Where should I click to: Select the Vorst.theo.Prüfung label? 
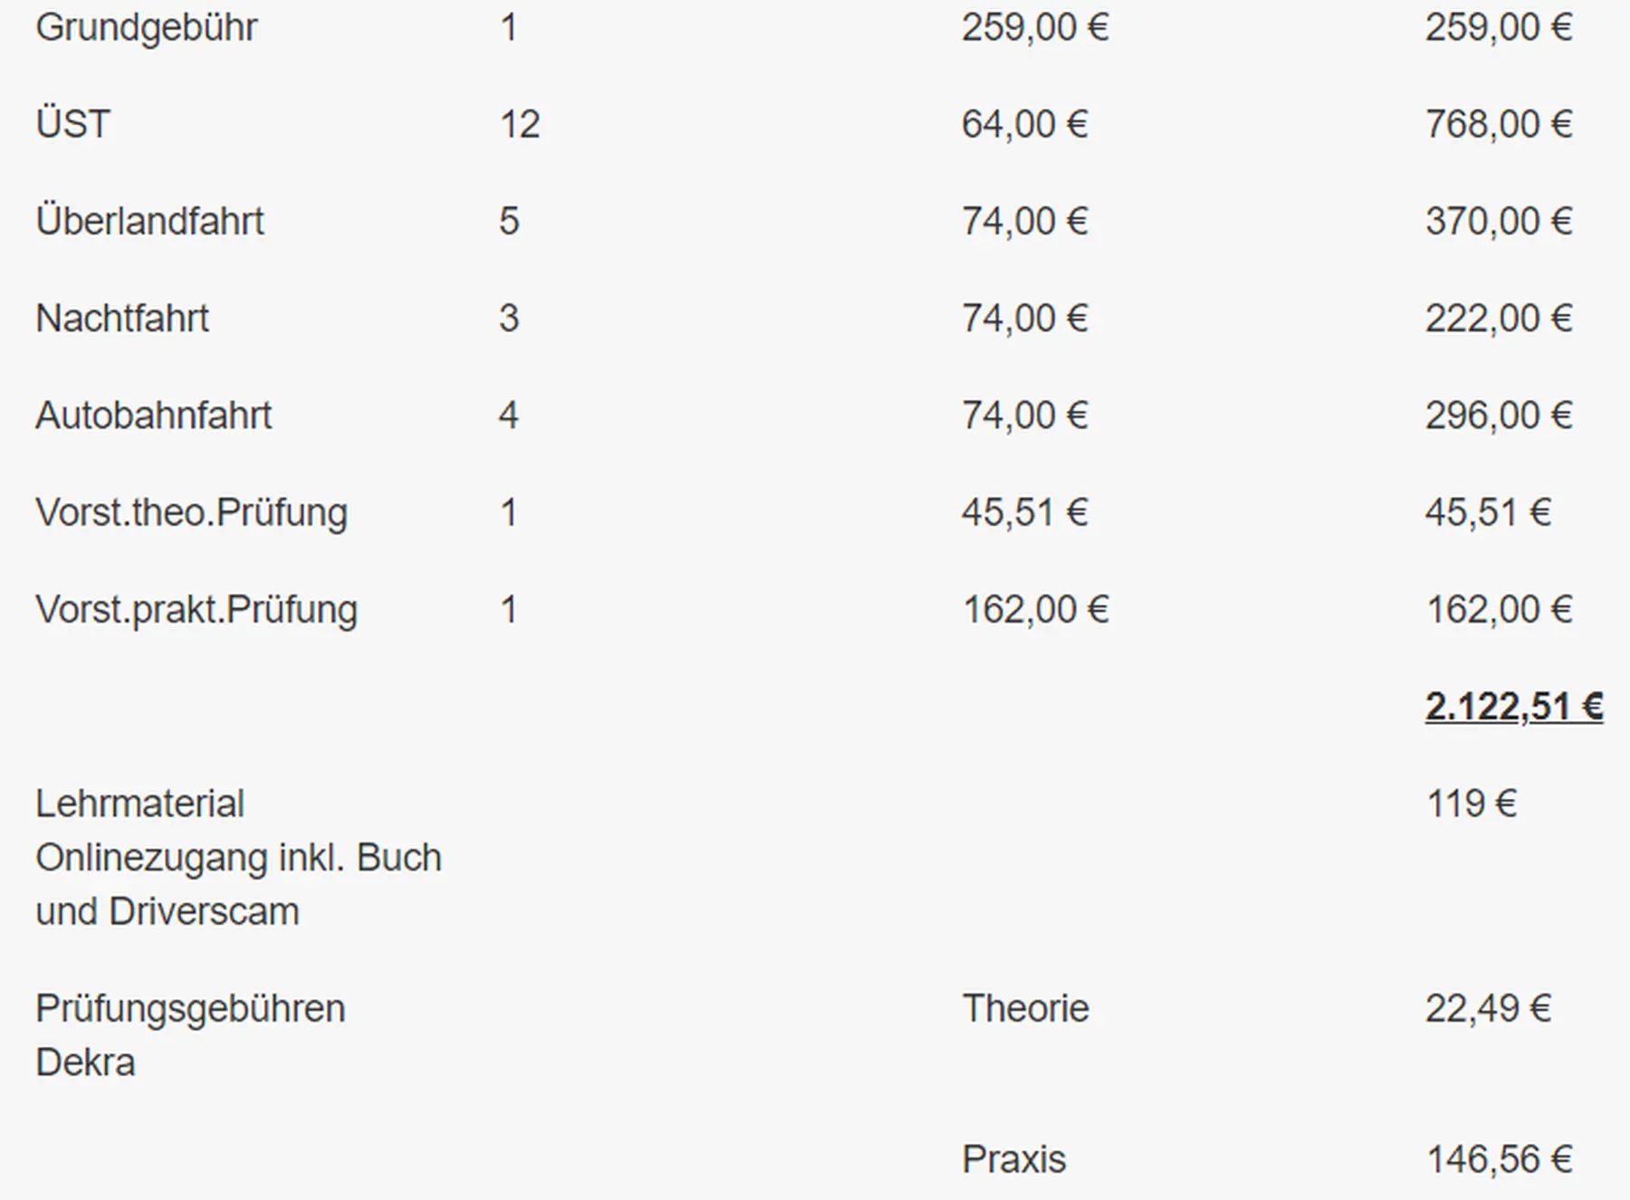click(191, 513)
